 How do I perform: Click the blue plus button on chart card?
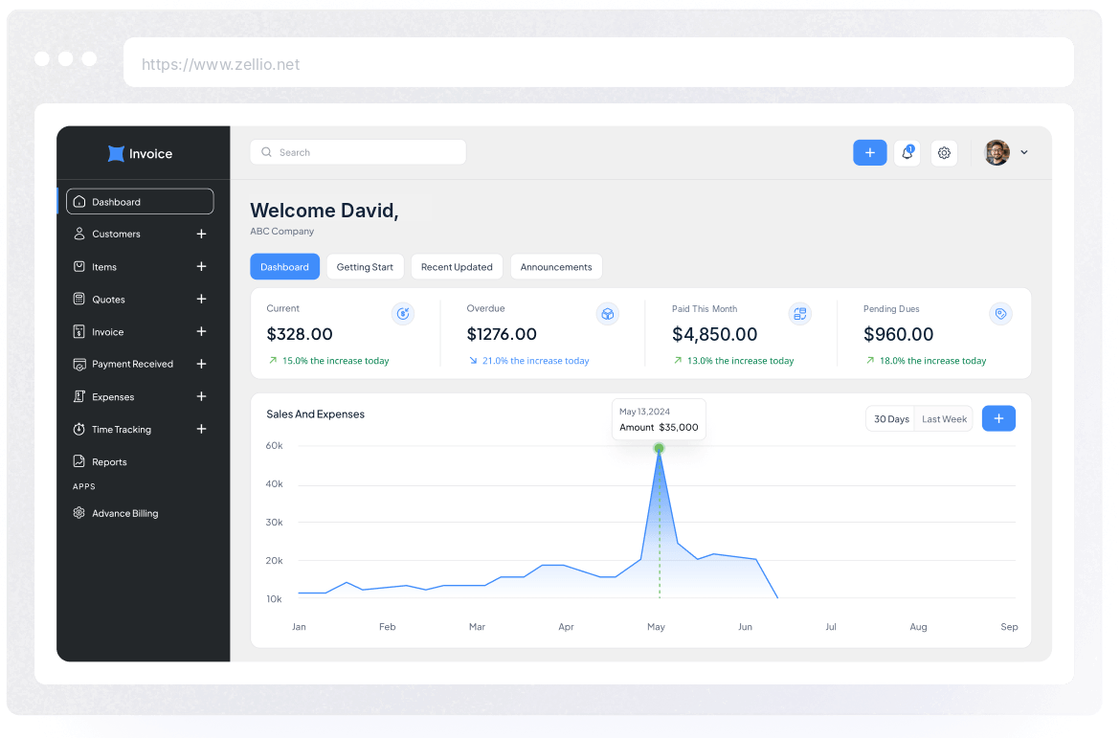pos(998,418)
